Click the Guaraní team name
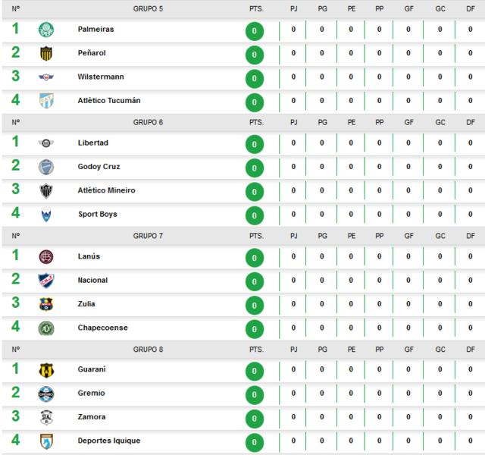The width and height of the screenshot is (485, 455). coord(92,369)
